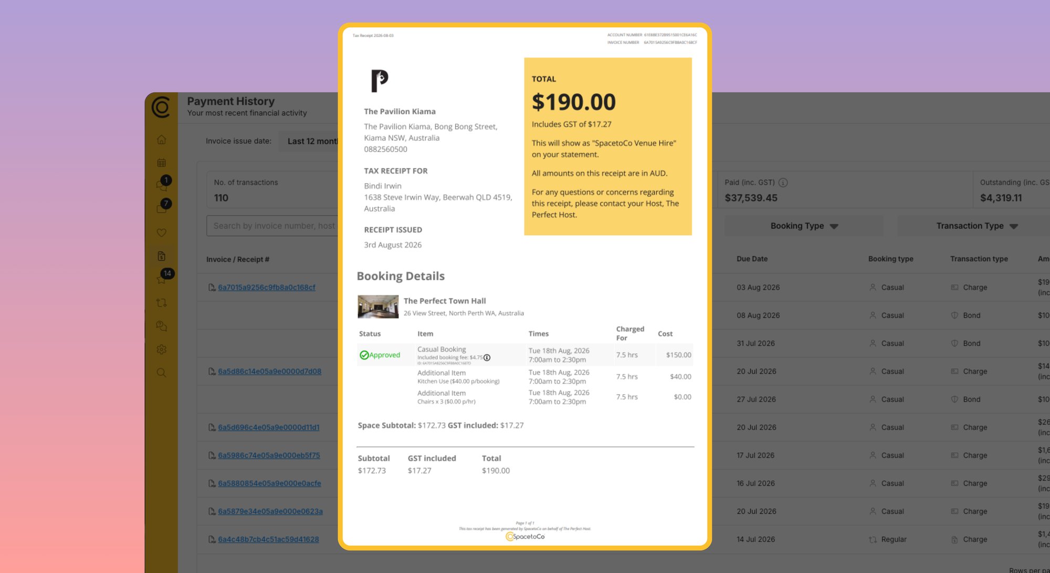Open the settings gear icon
The image size is (1050, 573).
tap(161, 349)
